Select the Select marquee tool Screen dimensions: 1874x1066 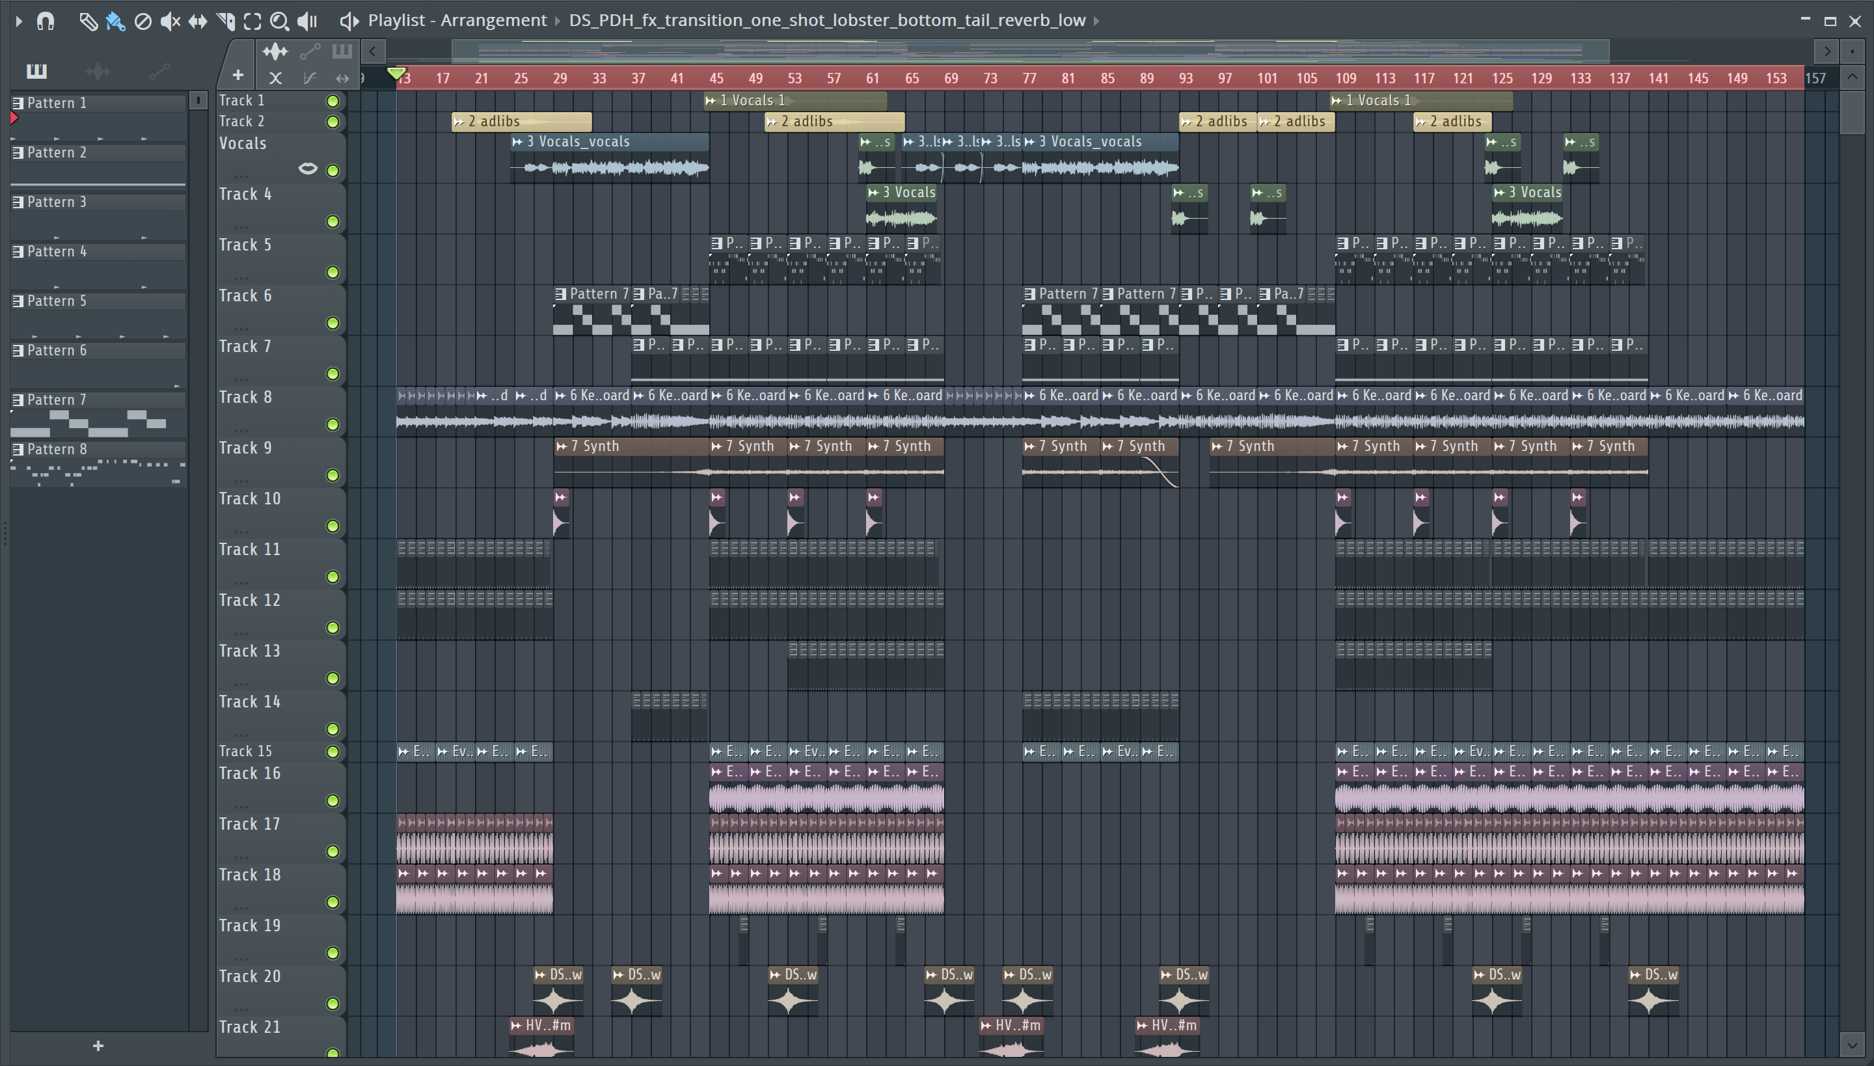tap(252, 21)
